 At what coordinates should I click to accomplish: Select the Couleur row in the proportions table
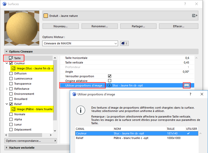(x=137, y=133)
